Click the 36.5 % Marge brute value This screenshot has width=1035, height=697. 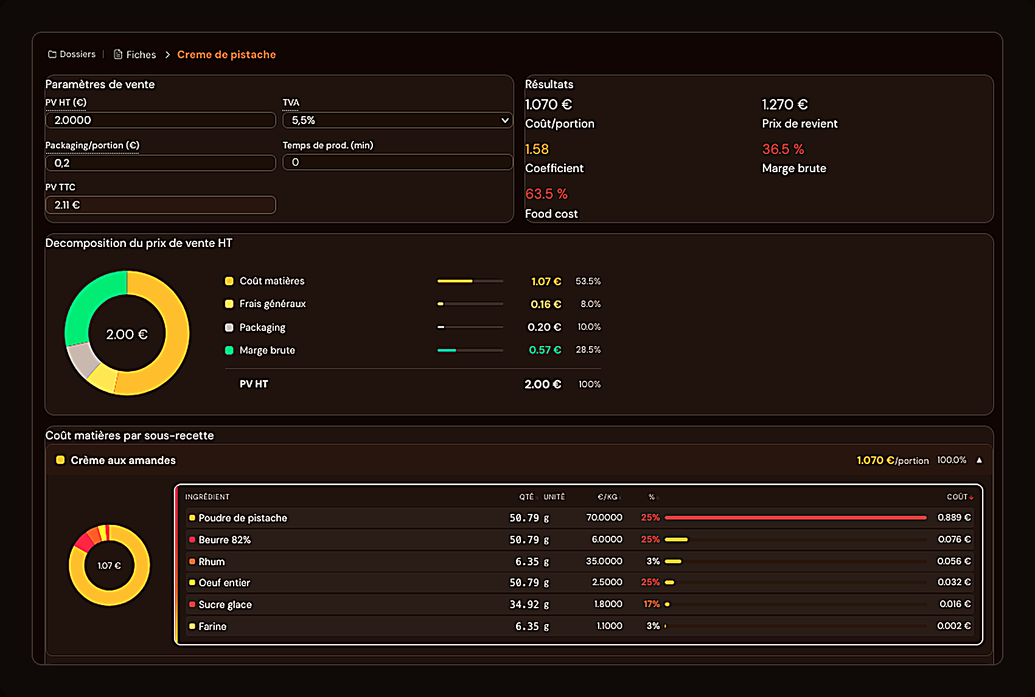[x=783, y=149]
